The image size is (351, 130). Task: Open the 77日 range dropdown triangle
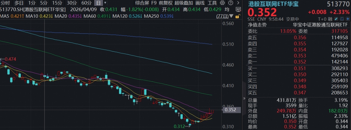(x=232, y=17)
